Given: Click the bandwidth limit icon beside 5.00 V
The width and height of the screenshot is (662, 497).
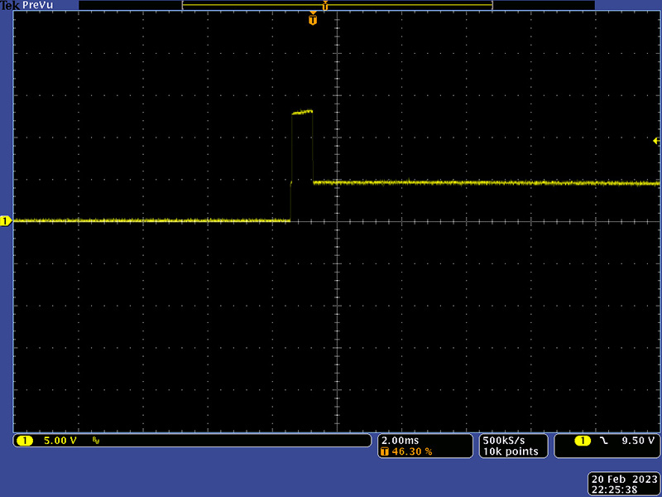Looking at the screenshot, I should click(x=96, y=441).
